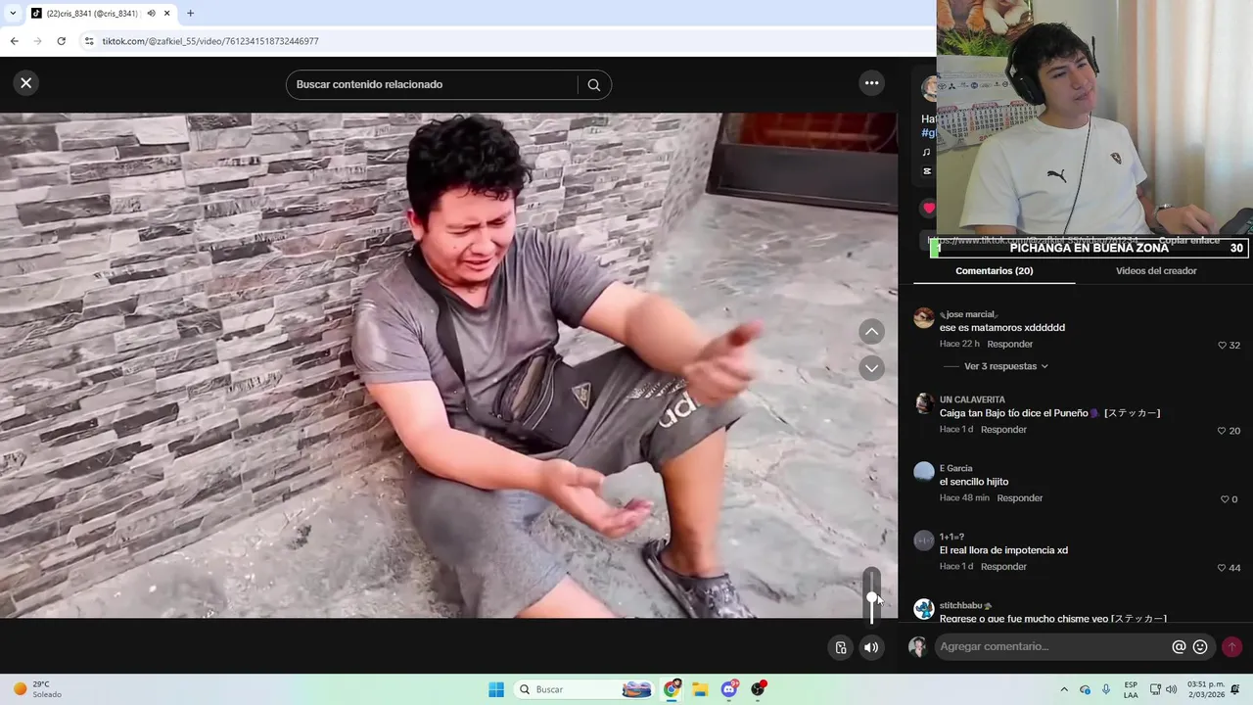Click the @ mention icon in comment box
The height and width of the screenshot is (705, 1253).
click(x=1179, y=647)
